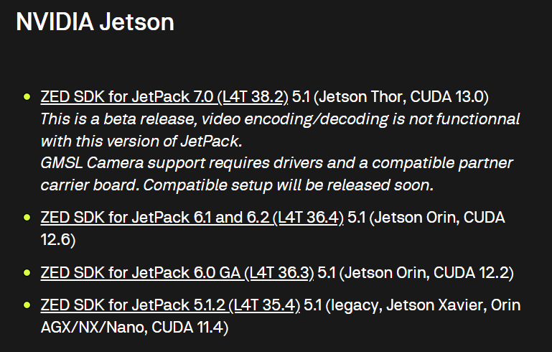This screenshot has height=352, width=552.
Task: Open ZED SDK for JetPack 5.1.2 link
Action: pyautogui.click(x=170, y=306)
